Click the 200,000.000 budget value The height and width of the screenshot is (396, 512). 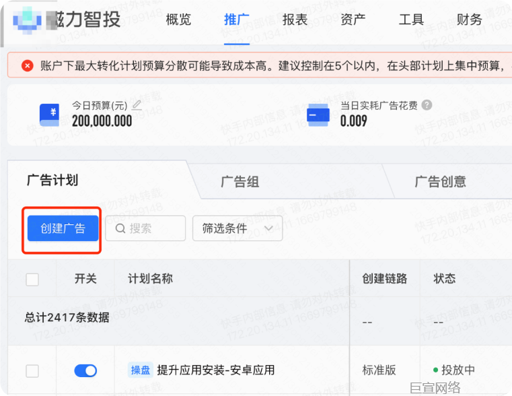click(x=102, y=121)
